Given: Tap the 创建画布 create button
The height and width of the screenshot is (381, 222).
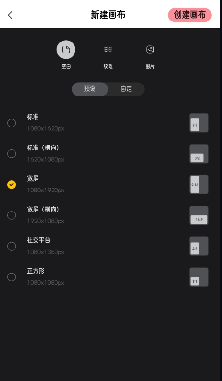Looking at the screenshot, I should [190, 15].
